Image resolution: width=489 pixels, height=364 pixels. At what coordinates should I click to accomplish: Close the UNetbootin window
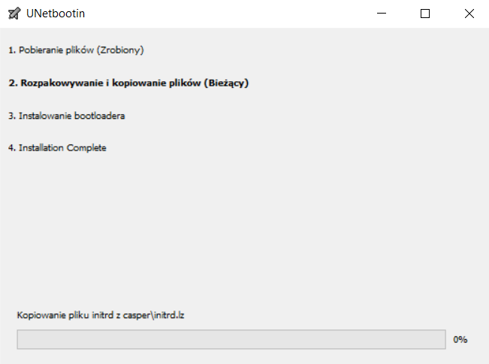[469, 14]
